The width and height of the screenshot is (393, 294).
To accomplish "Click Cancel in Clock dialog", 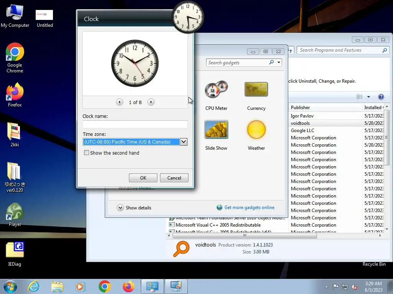I will [x=174, y=178].
